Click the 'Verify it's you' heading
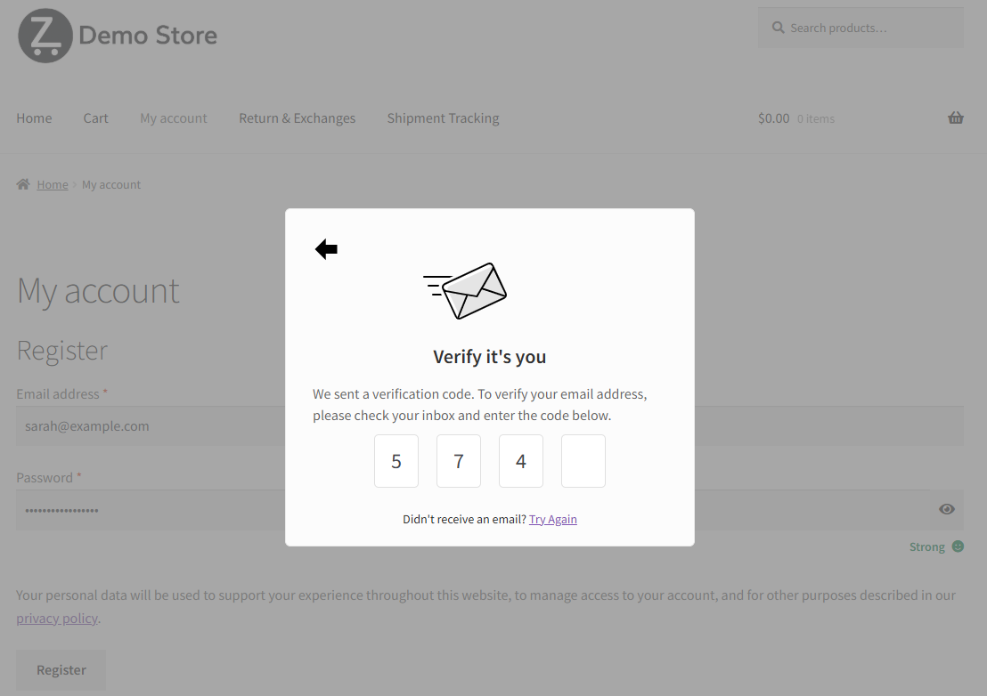 (x=490, y=357)
